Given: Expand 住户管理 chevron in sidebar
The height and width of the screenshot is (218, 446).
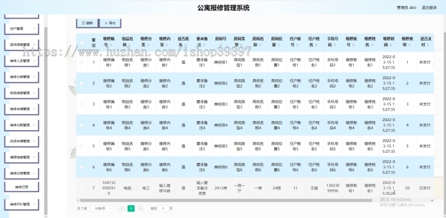Looking at the screenshot, I should click(34, 29).
